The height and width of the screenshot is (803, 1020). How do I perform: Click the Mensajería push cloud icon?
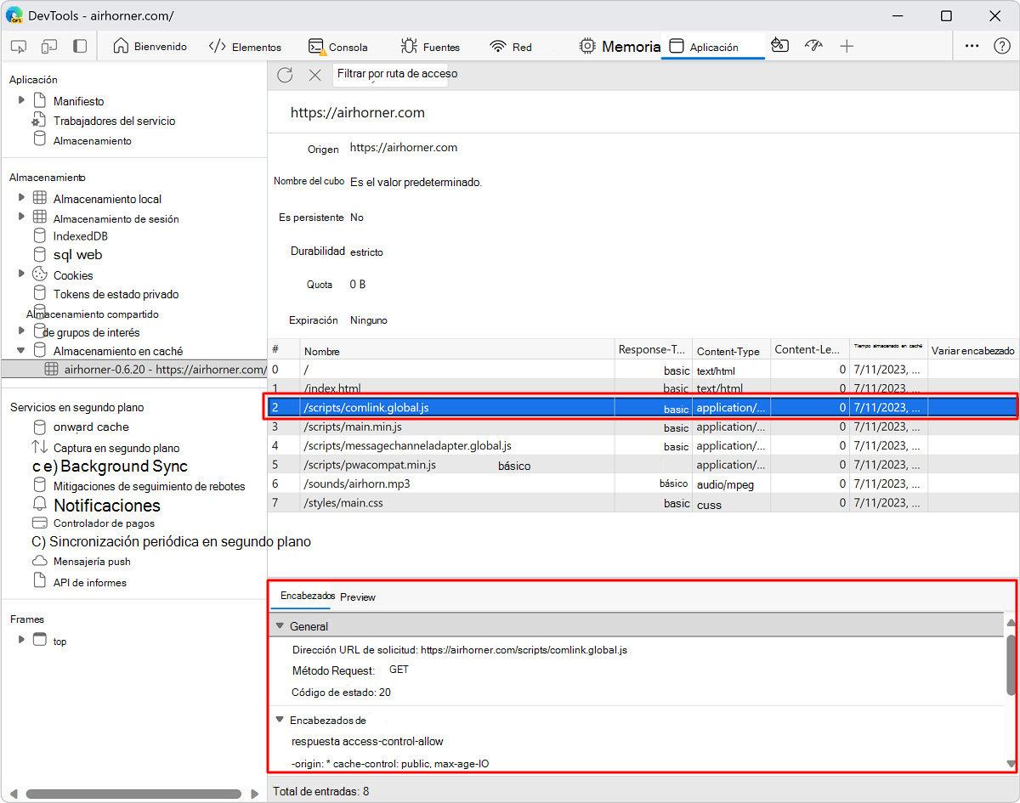tap(39, 561)
